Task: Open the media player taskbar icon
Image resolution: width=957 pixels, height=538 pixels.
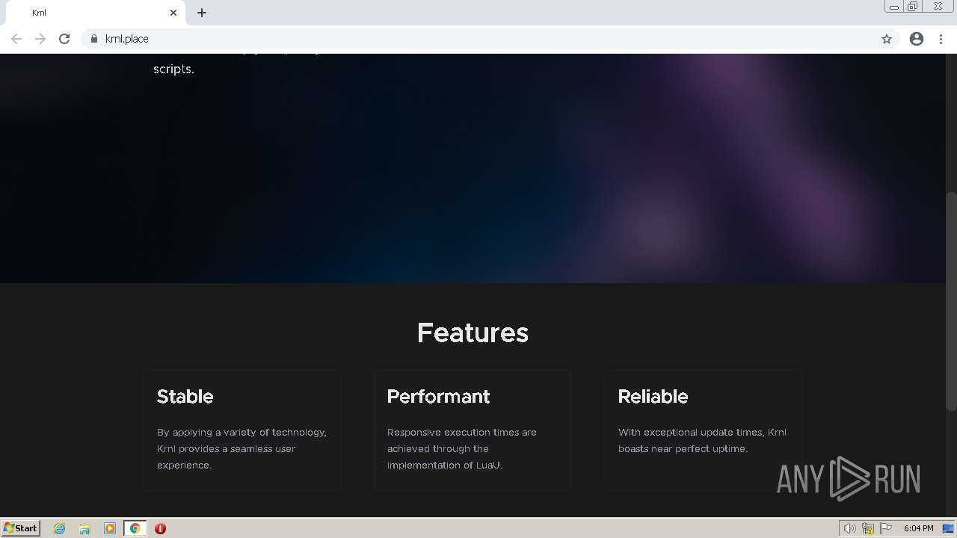Action: coord(110,528)
